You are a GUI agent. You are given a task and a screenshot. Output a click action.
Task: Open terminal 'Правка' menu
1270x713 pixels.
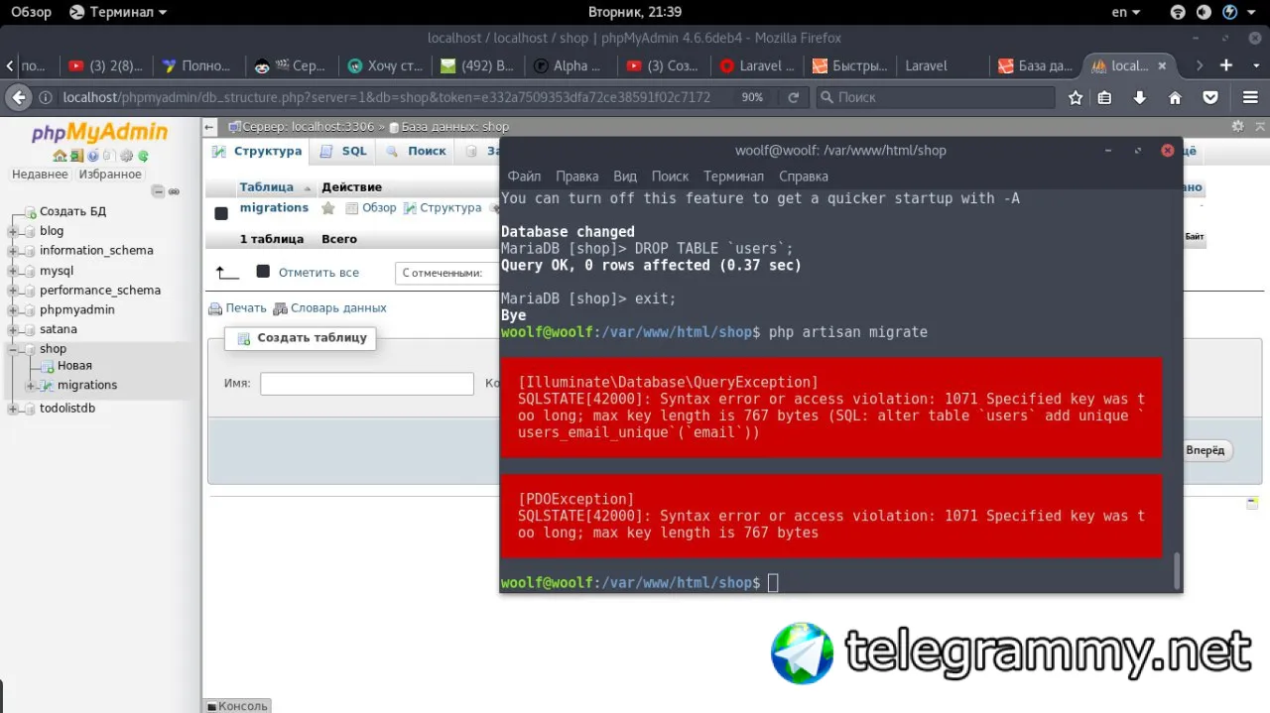[576, 176]
